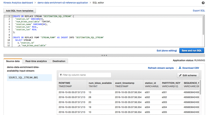
Task: Click the data table vertical scrollbar
Action: pos(200,87)
